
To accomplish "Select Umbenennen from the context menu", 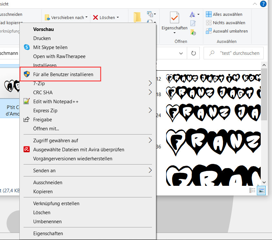I will tap(47, 222).
